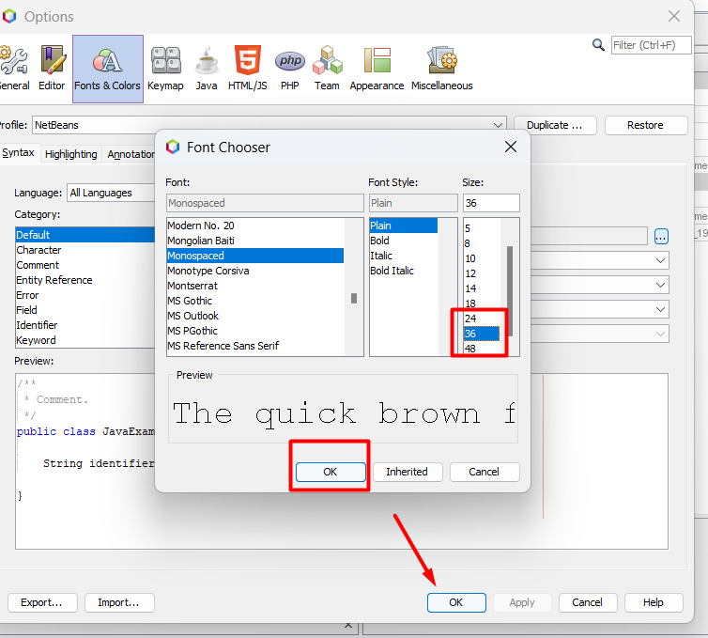
Task: Switch to the Annotations tab
Action: click(131, 154)
